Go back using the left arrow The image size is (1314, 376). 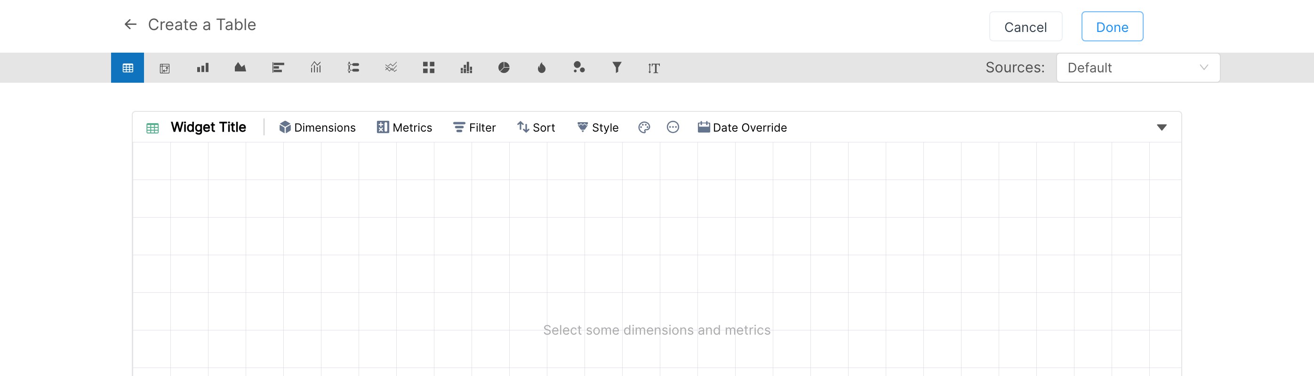click(130, 24)
